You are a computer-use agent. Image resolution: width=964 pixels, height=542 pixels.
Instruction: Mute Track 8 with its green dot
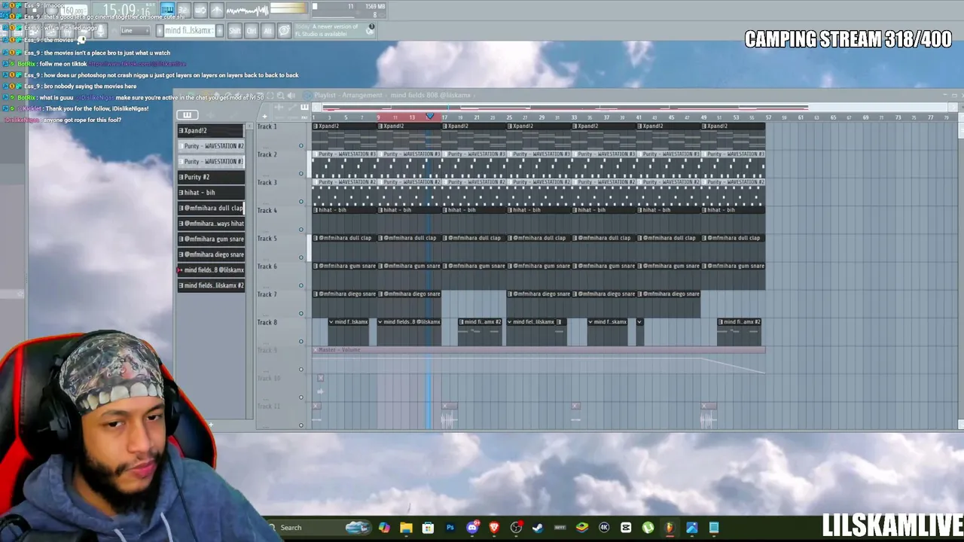point(301,341)
